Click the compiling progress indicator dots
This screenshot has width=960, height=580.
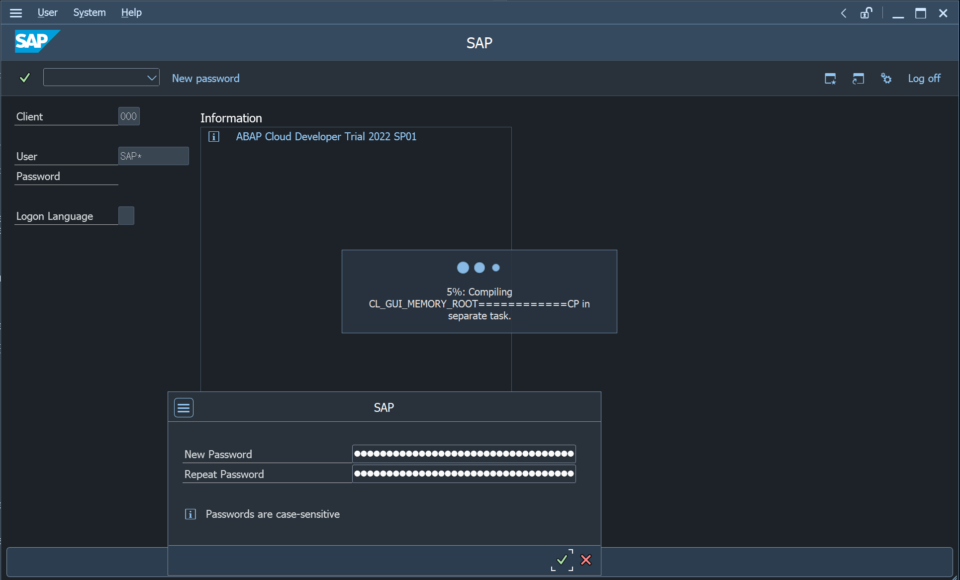pyautogui.click(x=478, y=268)
